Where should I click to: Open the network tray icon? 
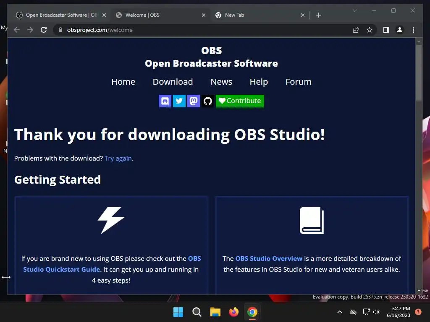(x=366, y=312)
